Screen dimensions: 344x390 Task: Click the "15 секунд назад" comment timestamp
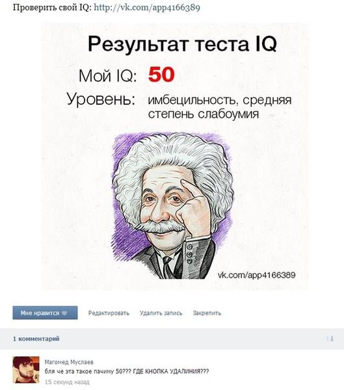click(x=67, y=382)
